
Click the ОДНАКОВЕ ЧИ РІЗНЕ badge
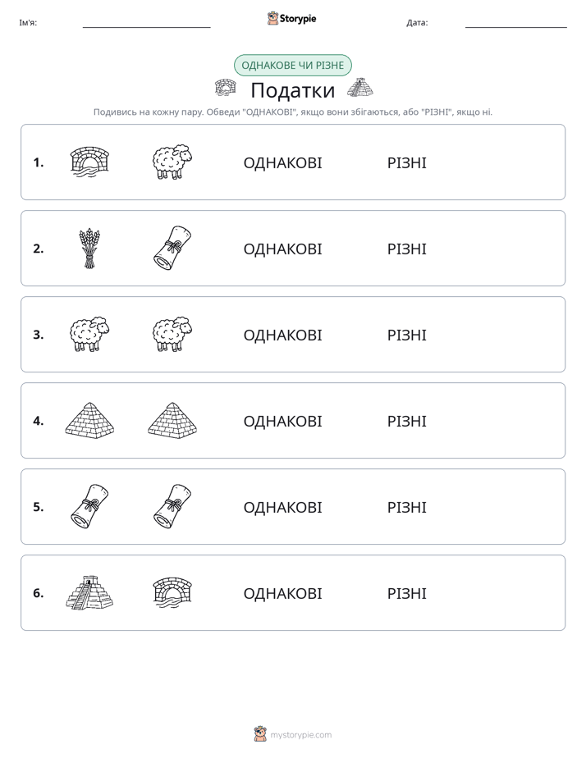292,66
